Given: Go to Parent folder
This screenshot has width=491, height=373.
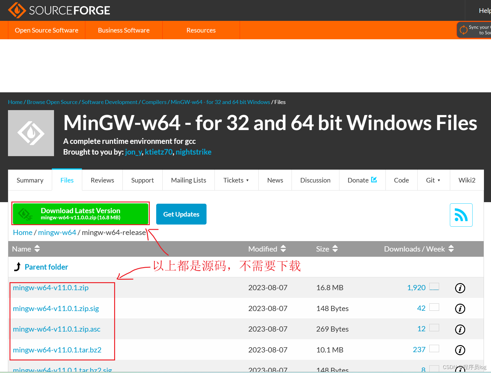Looking at the screenshot, I should [x=46, y=267].
